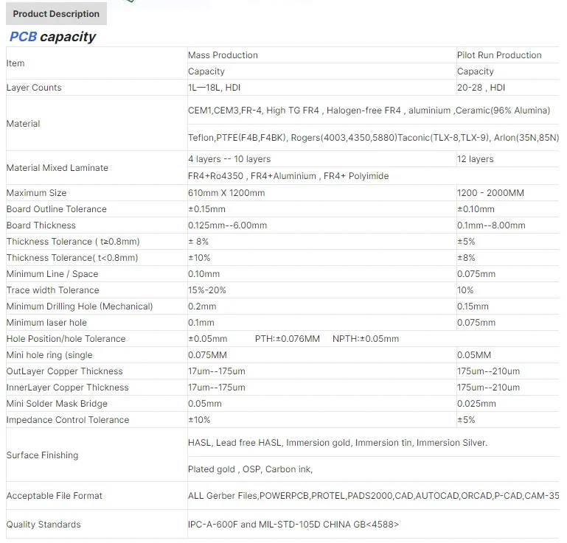The height and width of the screenshot is (543, 567).
Task: Click 'Thickness Tolerance( t<0.8mm)' label
Action: pos(72,258)
